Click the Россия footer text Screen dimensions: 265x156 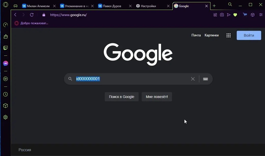[x=25, y=150]
